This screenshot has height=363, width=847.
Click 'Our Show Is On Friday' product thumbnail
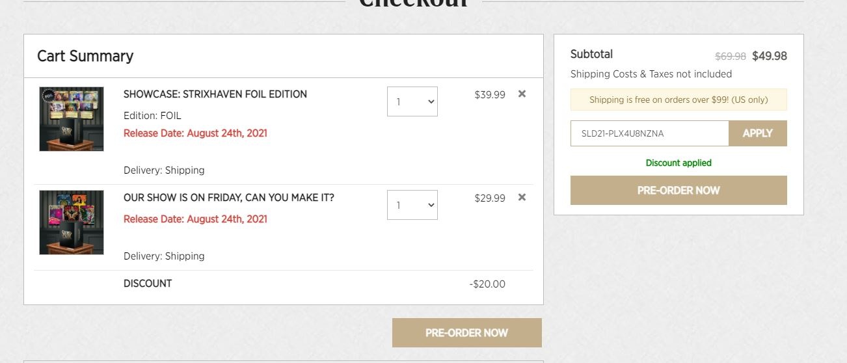click(72, 222)
